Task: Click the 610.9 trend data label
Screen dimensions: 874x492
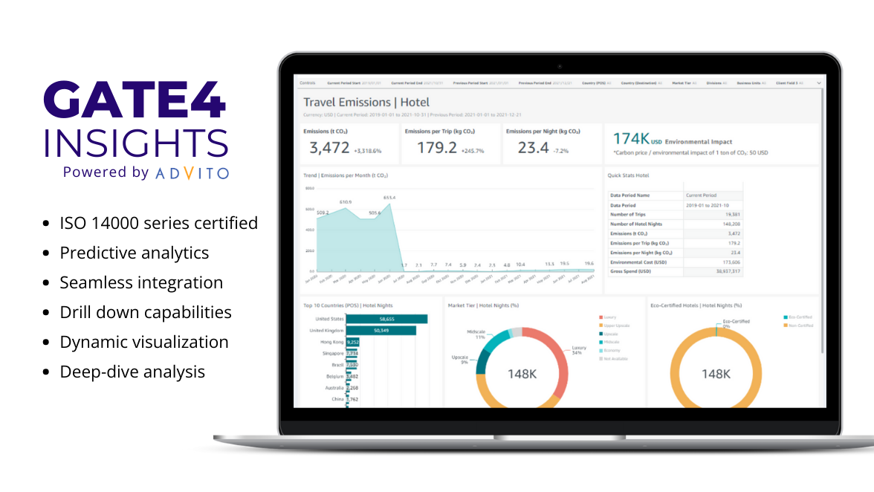Action: click(346, 202)
